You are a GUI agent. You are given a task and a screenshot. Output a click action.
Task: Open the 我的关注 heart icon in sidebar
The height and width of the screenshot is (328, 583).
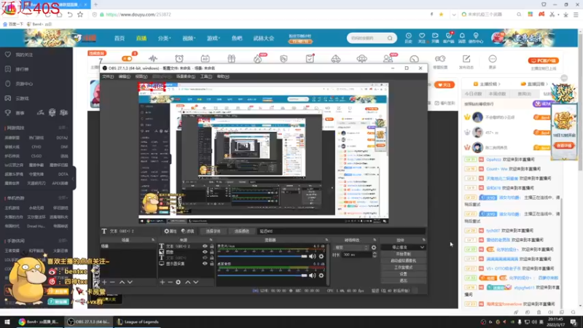tap(8, 54)
